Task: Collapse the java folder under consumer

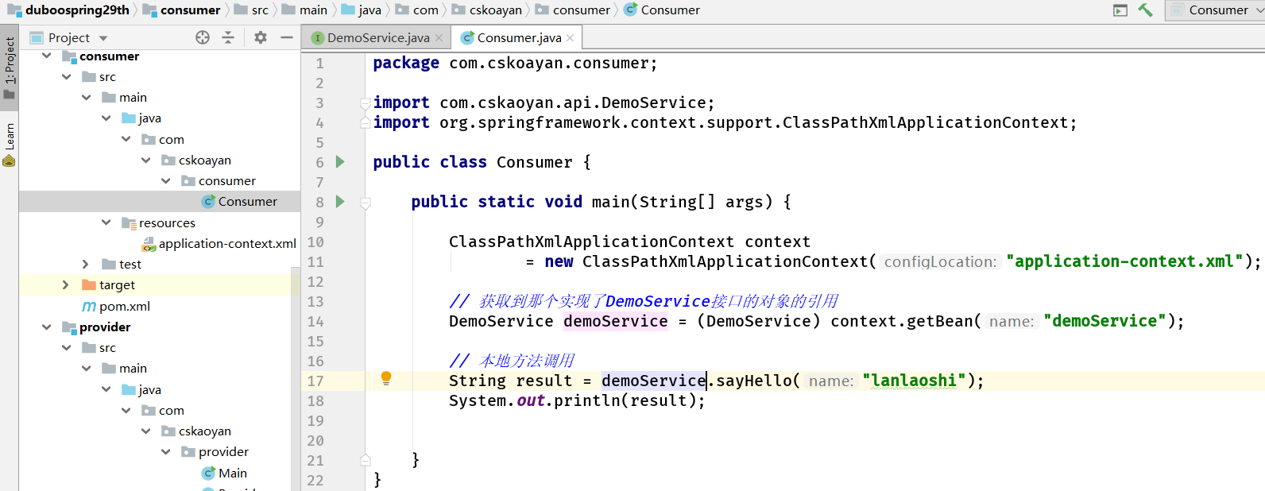Action: tap(106, 118)
